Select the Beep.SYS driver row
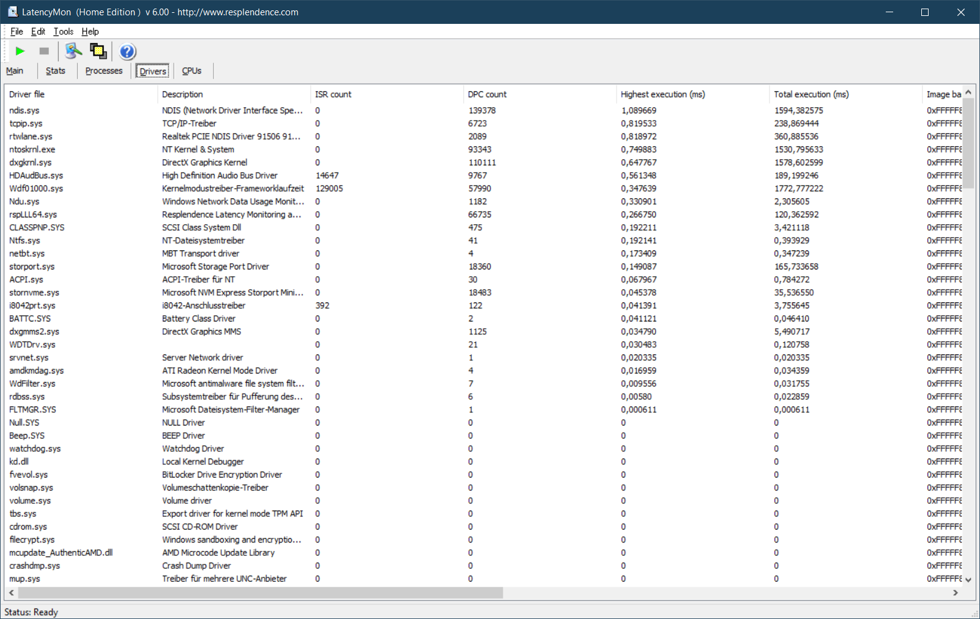Screen dimensions: 980x619 pyautogui.click(x=483, y=436)
